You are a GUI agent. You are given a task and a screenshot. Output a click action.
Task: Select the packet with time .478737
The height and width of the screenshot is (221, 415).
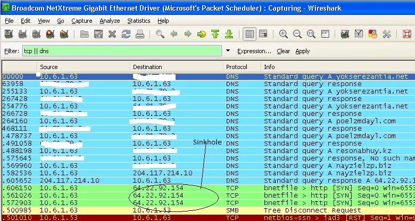click(209, 136)
